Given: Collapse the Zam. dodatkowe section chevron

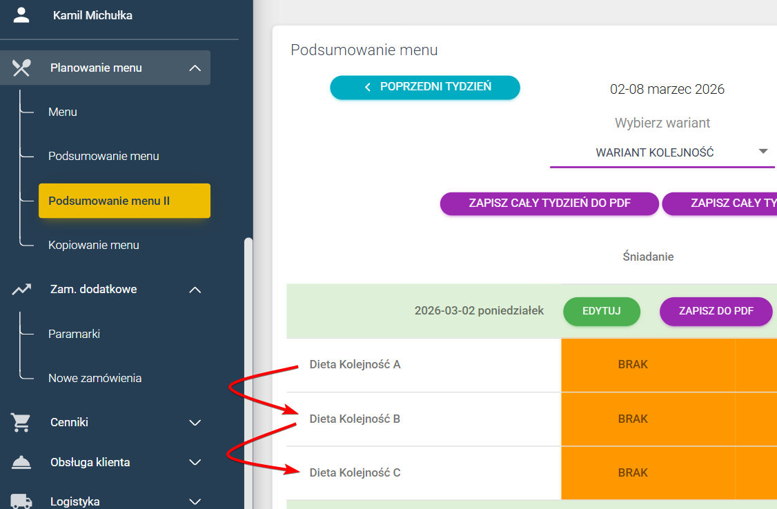Looking at the screenshot, I should (x=195, y=290).
